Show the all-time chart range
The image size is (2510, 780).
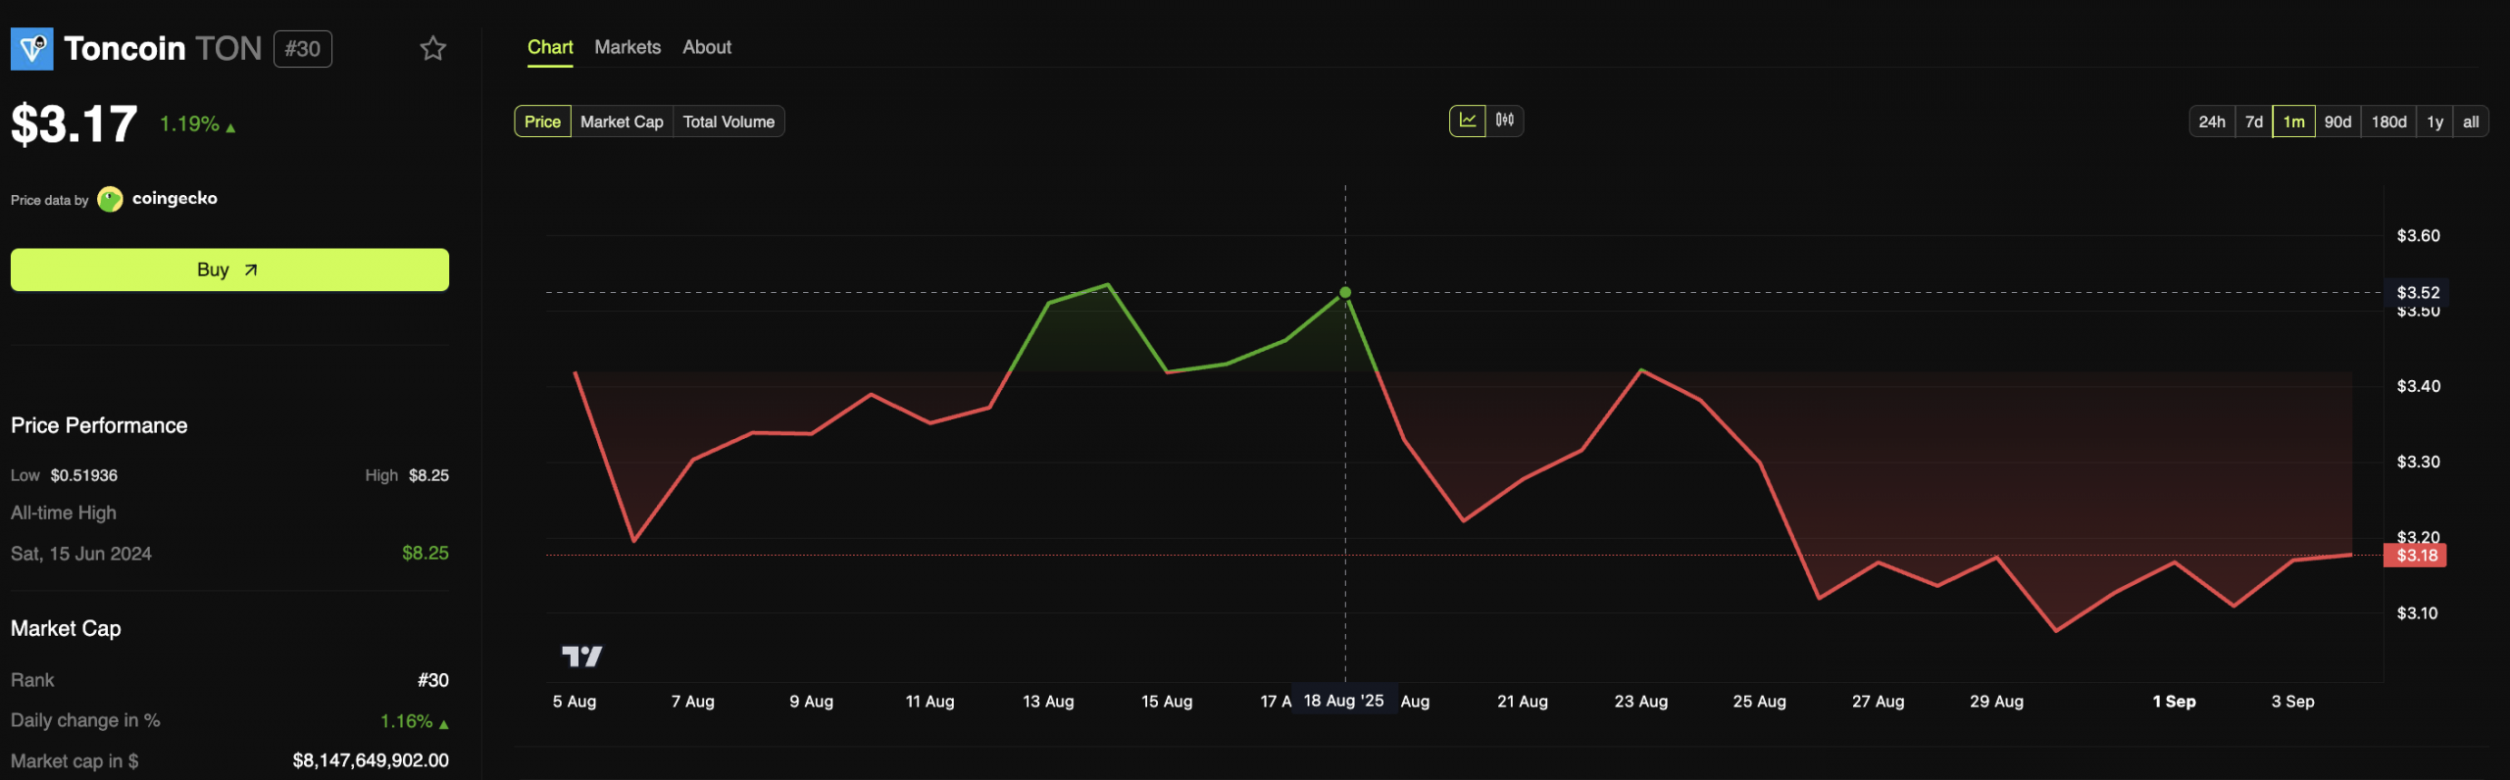[x=2470, y=122]
